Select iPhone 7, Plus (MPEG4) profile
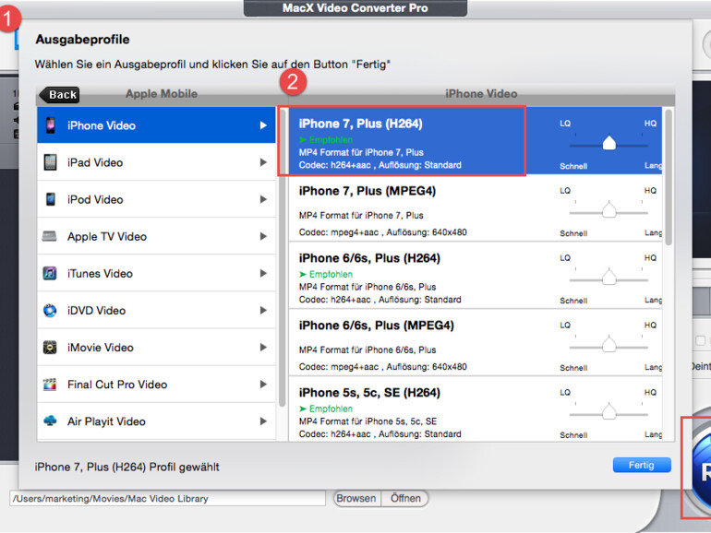This screenshot has width=711, height=533. click(476, 207)
